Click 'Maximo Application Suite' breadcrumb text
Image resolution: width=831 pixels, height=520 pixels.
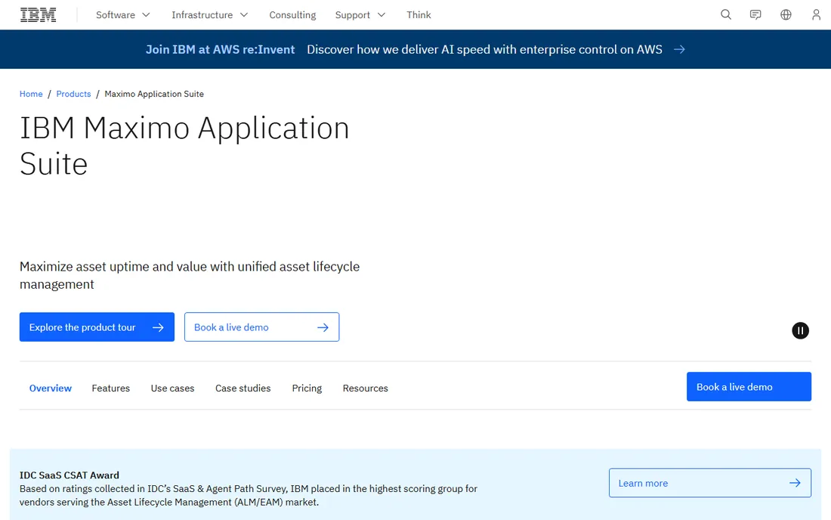point(154,94)
